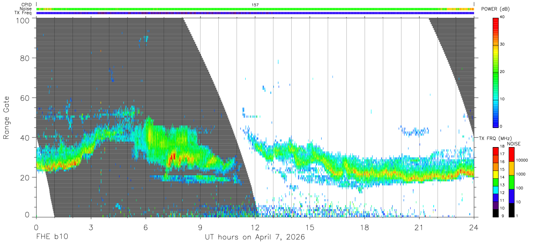Click the POWER (dB) legend title

point(496,9)
